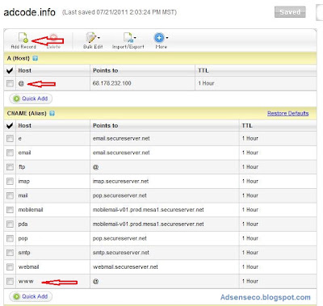Click the Delete record icon

pos(53,38)
